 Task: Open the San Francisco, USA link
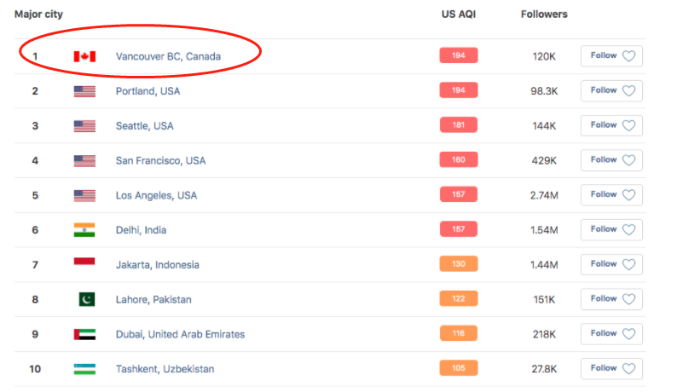pos(160,161)
